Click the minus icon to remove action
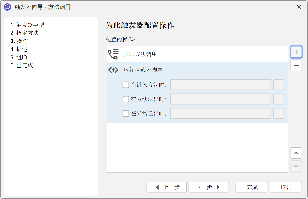 (296, 65)
